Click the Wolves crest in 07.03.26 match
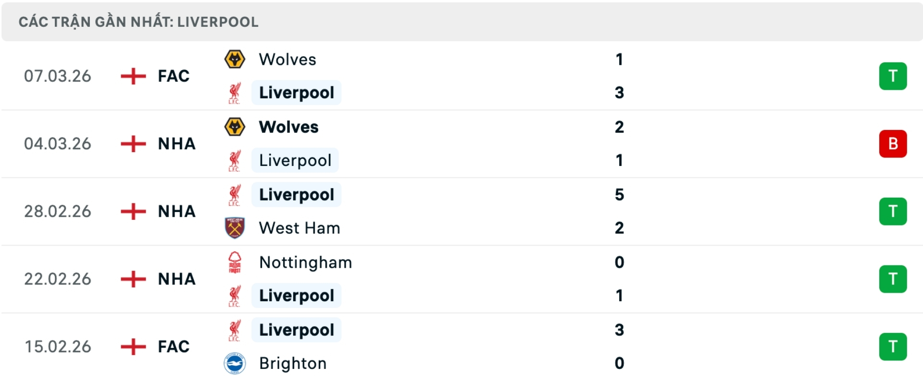The width and height of the screenshot is (923, 380). [x=235, y=59]
